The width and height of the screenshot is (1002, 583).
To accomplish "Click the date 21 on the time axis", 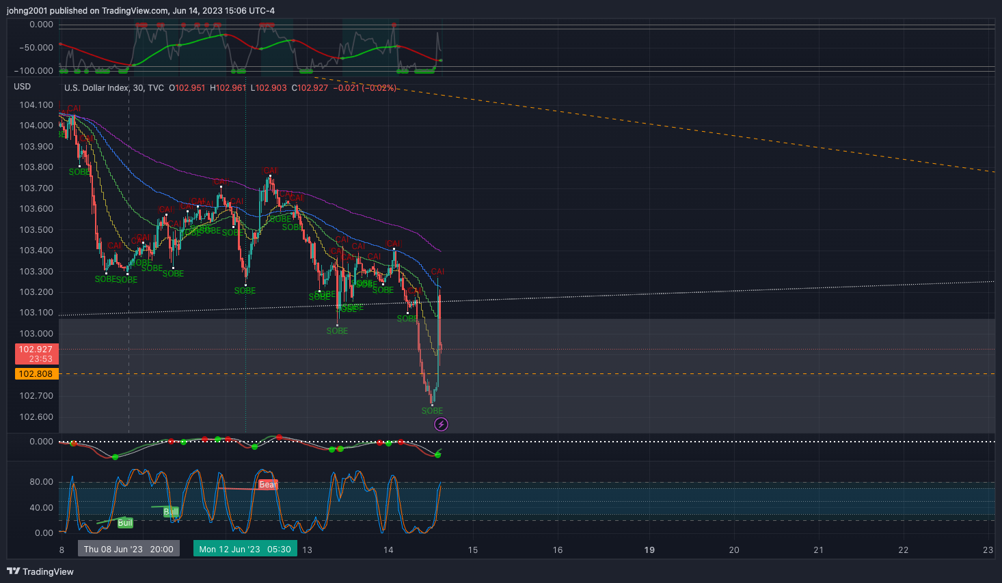I will (819, 550).
